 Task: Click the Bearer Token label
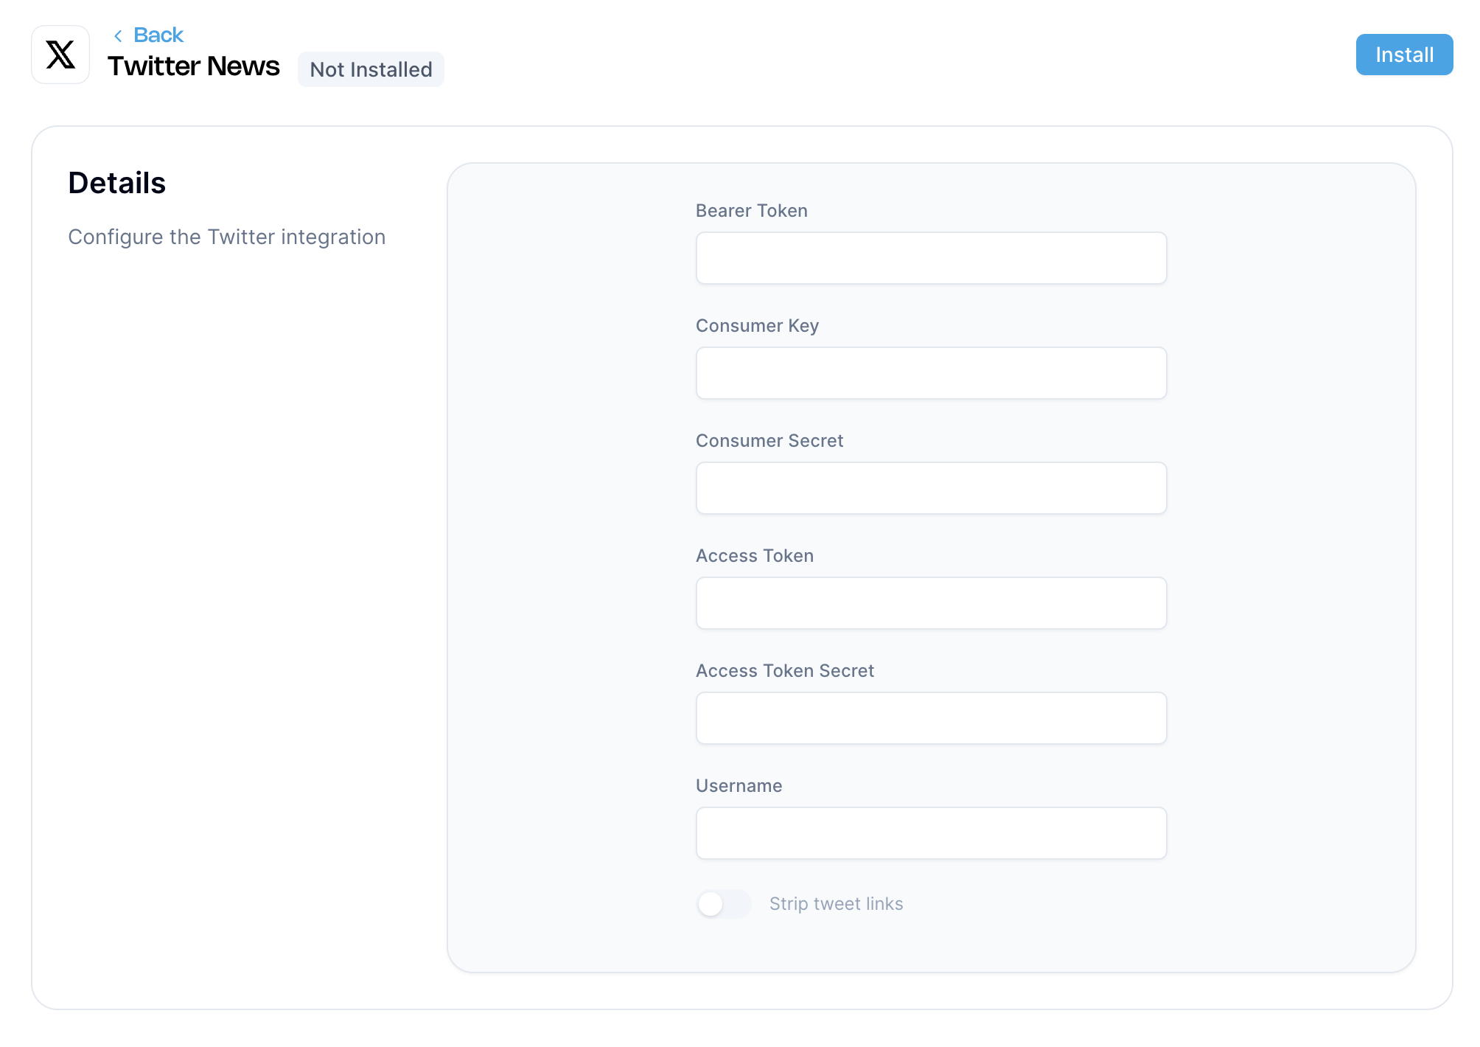pyautogui.click(x=751, y=211)
